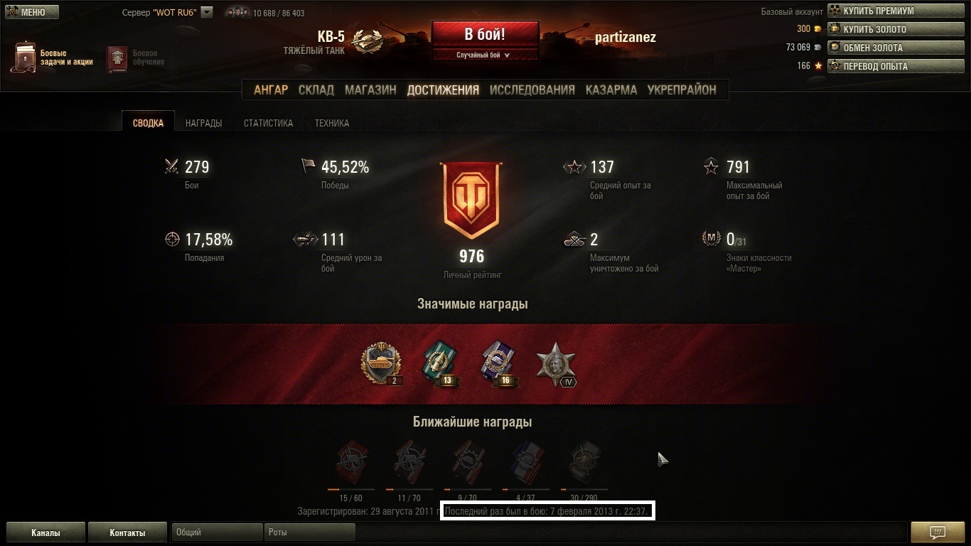The width and height of the screenshot is (971, 546).
Task: Open the Контакты panel button
Action: (x=128, y=532)
